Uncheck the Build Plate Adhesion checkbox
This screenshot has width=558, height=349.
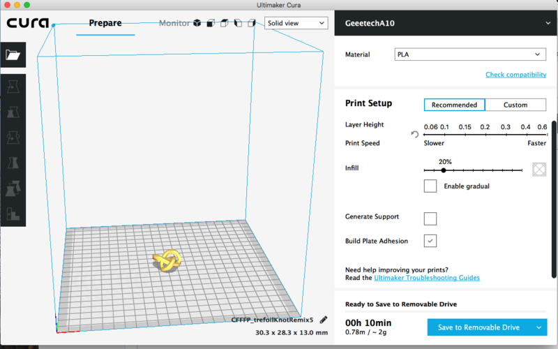tap(430, 241)
